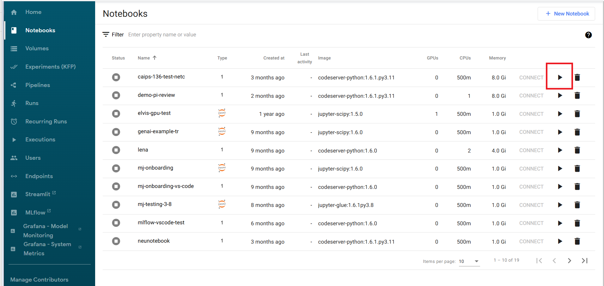Viewport: 604px width, 286px height.
Task: Delete the elvis-gpu-test notebook
Action: pos(577,114)
